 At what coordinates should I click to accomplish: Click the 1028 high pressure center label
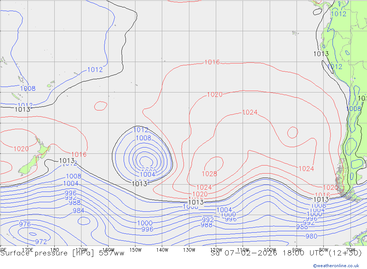pyautogui.click(x=210, y=174)
